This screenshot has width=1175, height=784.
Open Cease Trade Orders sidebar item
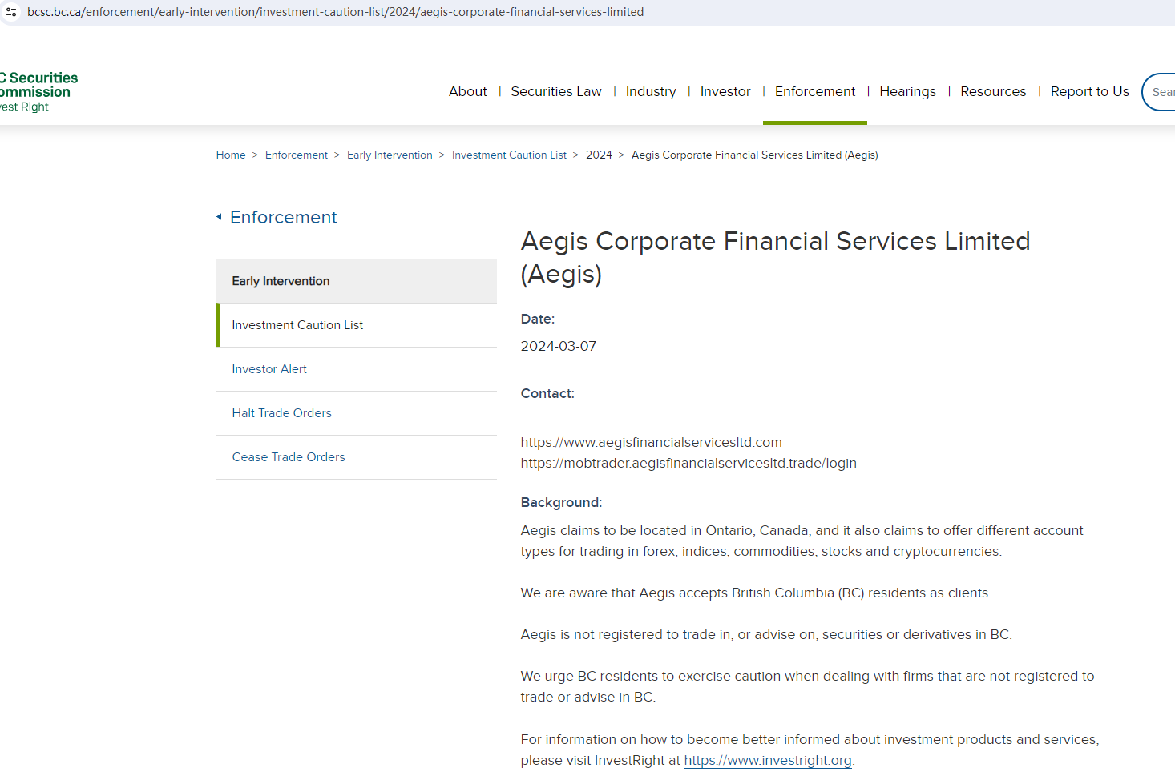point(289,457)
